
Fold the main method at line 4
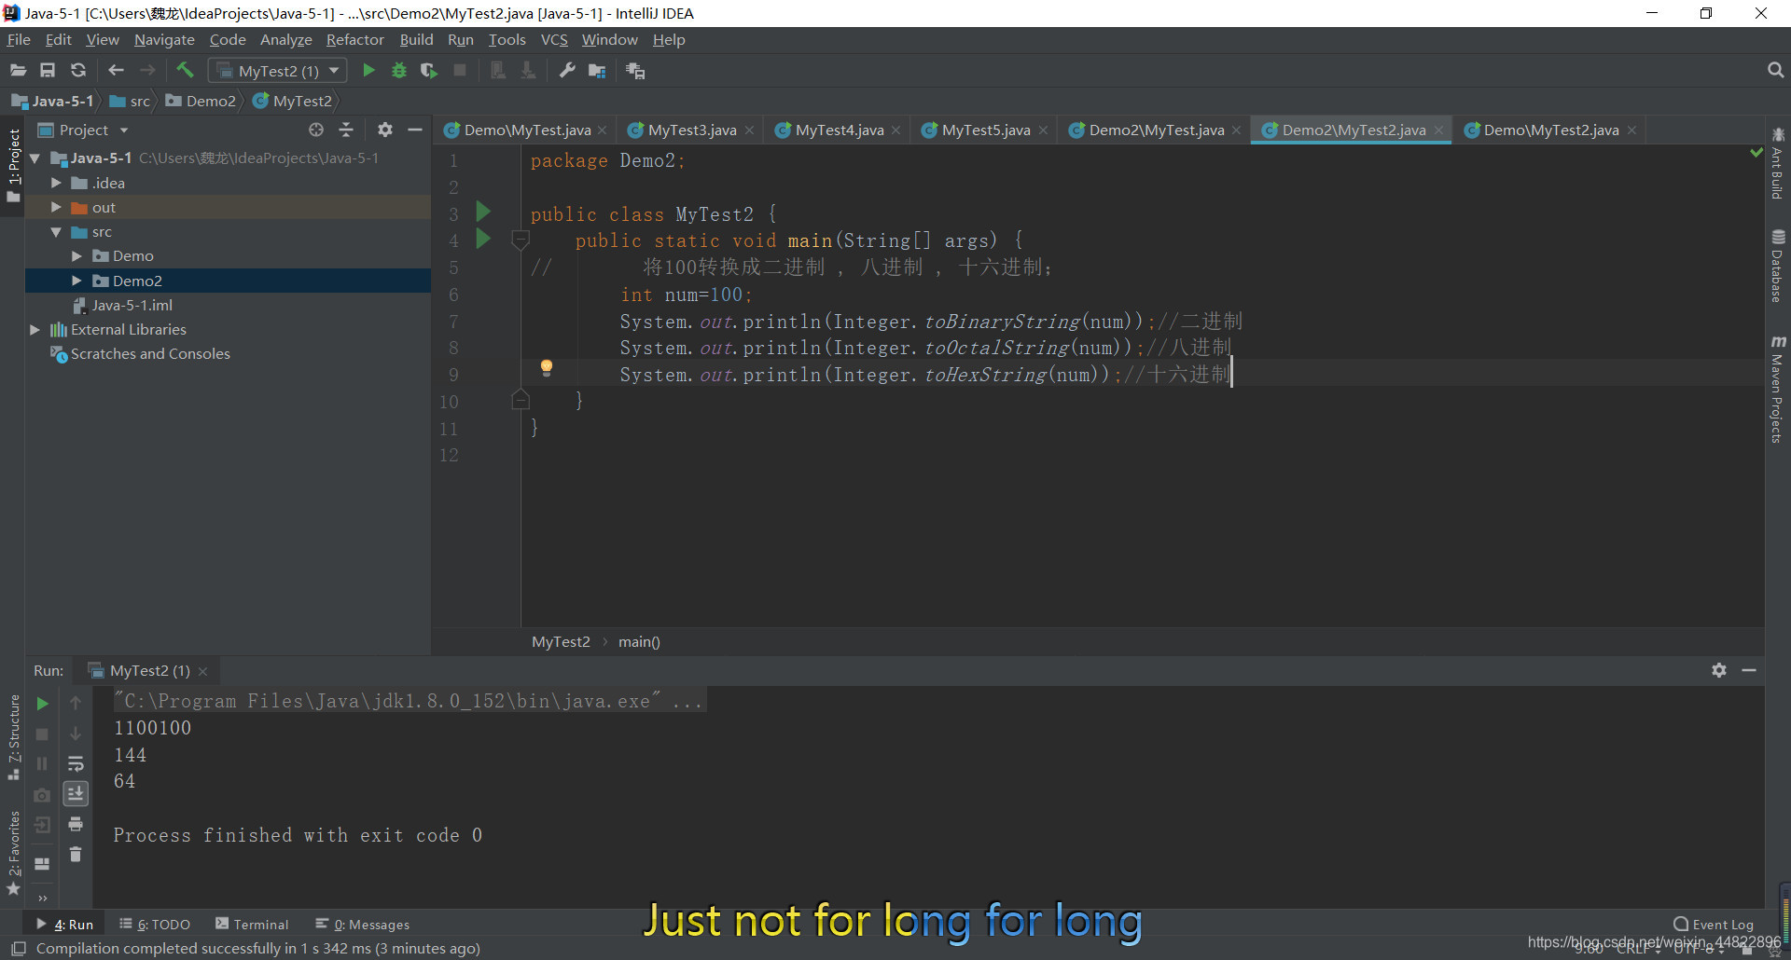point(521,240)
